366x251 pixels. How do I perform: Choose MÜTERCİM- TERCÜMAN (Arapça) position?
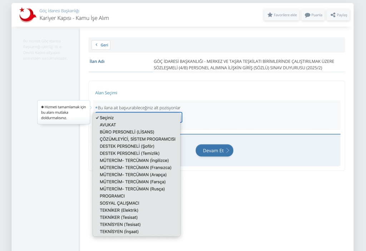click(133, 175)
